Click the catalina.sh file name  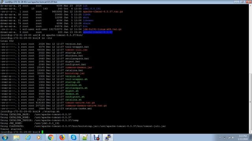click(73, 100)
